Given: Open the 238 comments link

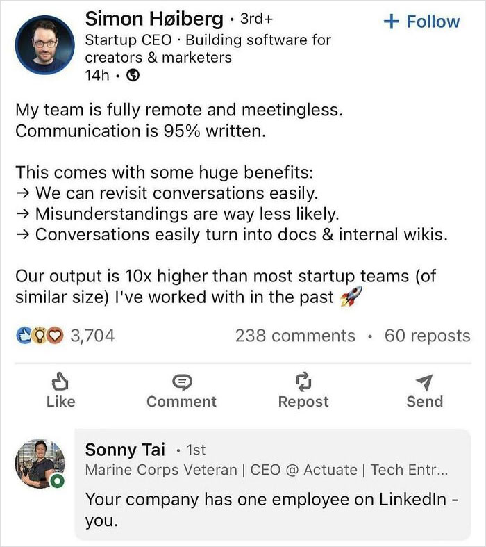Looking at the screenshot, I should pyautogui.click(x=294, y=336).
